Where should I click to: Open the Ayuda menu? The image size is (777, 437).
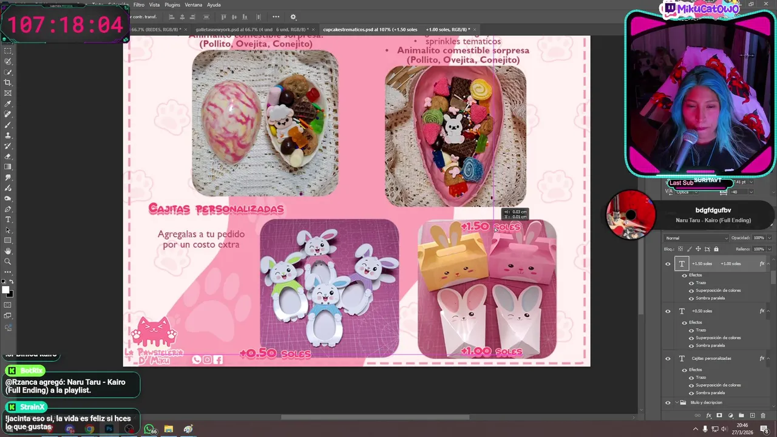pos(214,5)
